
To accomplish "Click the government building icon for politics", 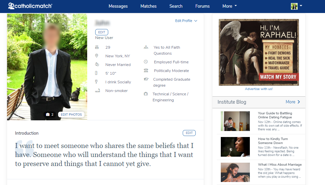I will pos(146,71).
